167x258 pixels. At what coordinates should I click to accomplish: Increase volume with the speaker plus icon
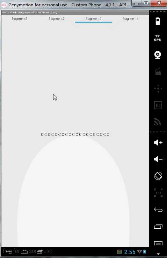coord(158,142)
